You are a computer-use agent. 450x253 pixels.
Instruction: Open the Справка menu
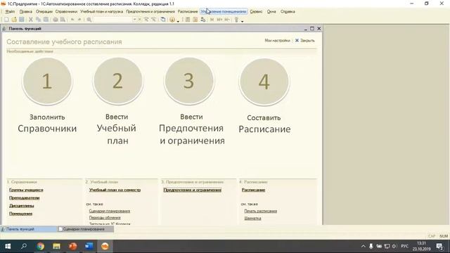pos(288,11)
